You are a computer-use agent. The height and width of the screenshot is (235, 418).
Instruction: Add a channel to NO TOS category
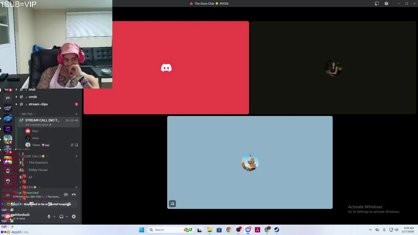[76, 114]
